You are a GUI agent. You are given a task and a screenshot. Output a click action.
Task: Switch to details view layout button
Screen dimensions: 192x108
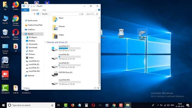[95, 88]
